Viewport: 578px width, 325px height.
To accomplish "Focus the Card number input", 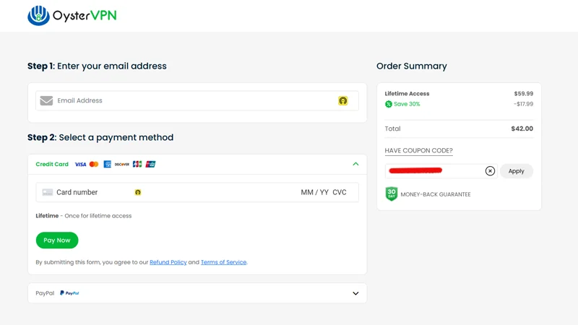I will coord(77,192).
